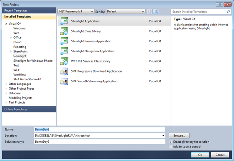Pick the Silverlight Navigation Application icon
This screenshot has width=234, height=161.
click(x=64, y=51)
